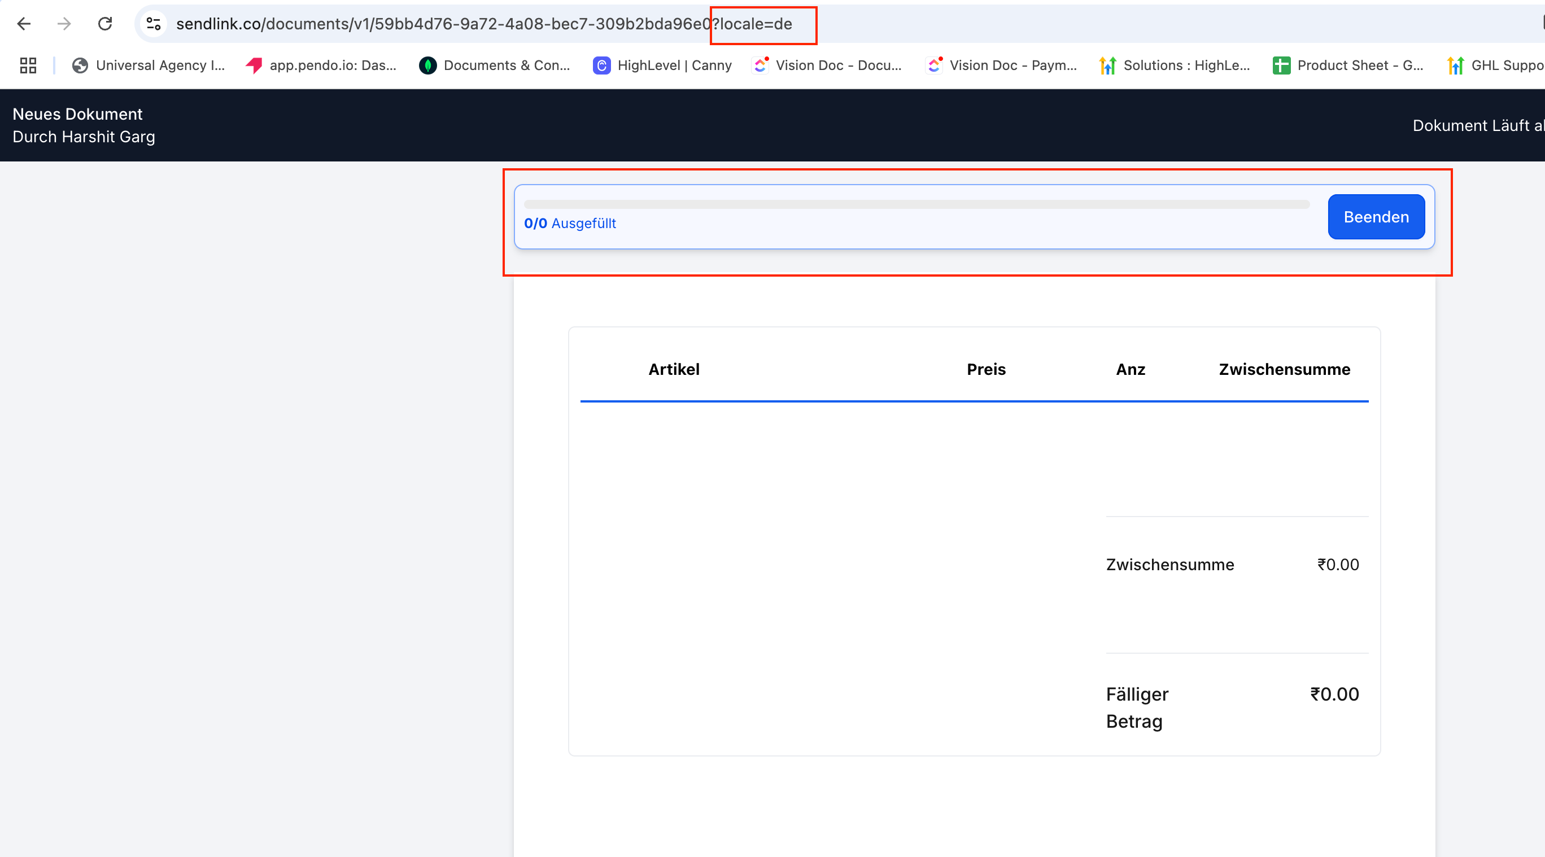Viewport: 1545px width, 857px height.
Task: Open site information icon in address bar
Action: pos(154,24)
